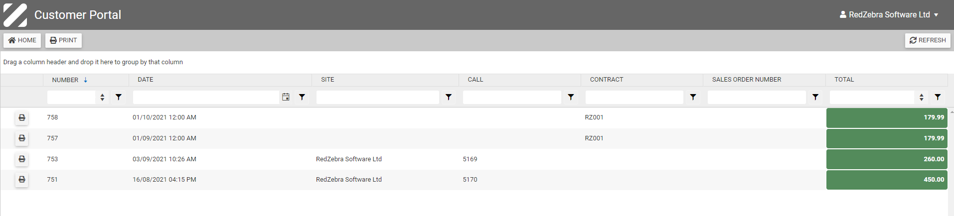
Task: Open the Contract column filter funnel
Action: 693,97
